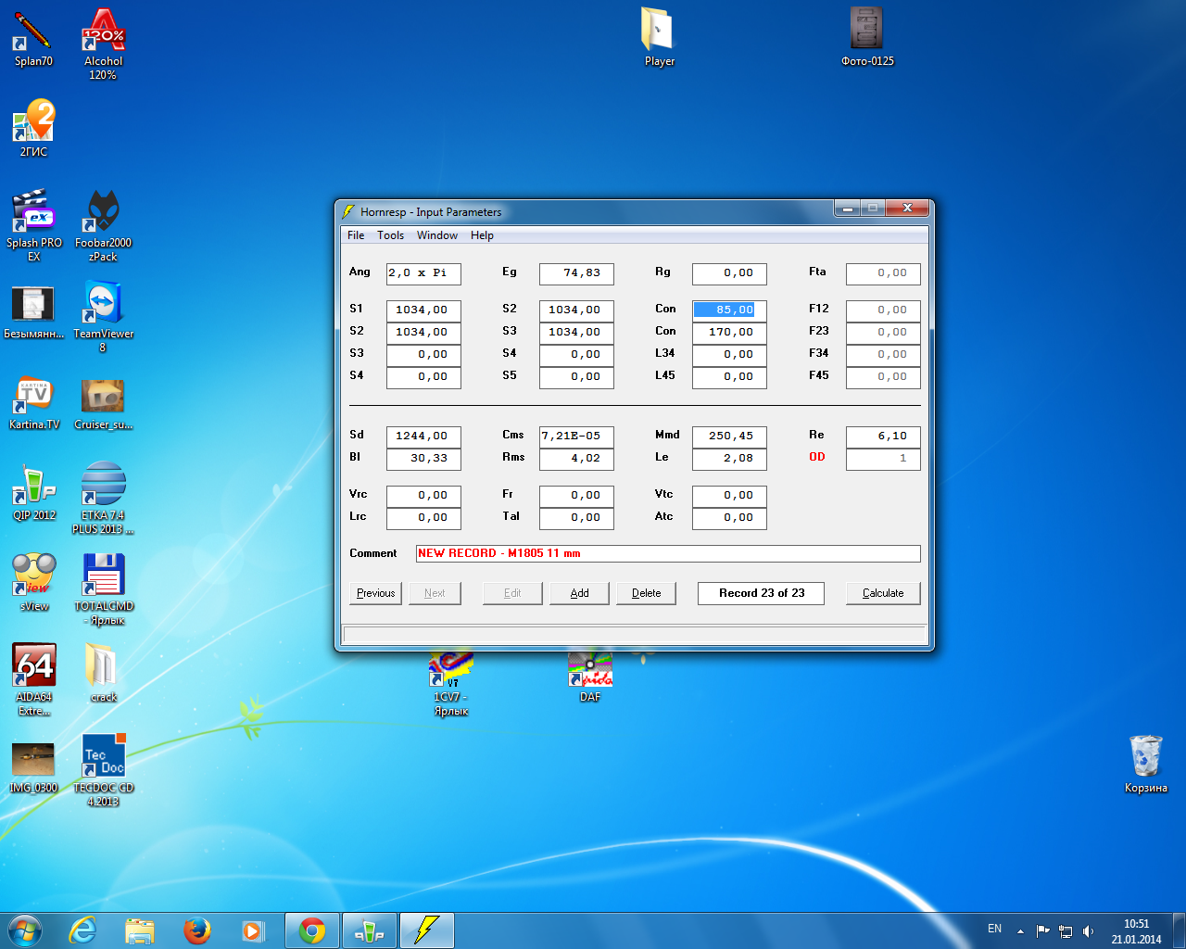The width and height of the screenshot is (1186, 949).
Task: Open Foobar2000 zPack icon
Action: pos(103,226)
